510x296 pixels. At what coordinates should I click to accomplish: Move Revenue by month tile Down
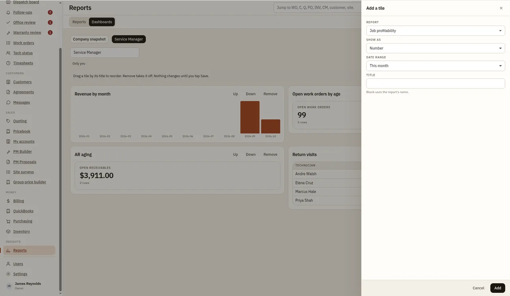(251, 94)
